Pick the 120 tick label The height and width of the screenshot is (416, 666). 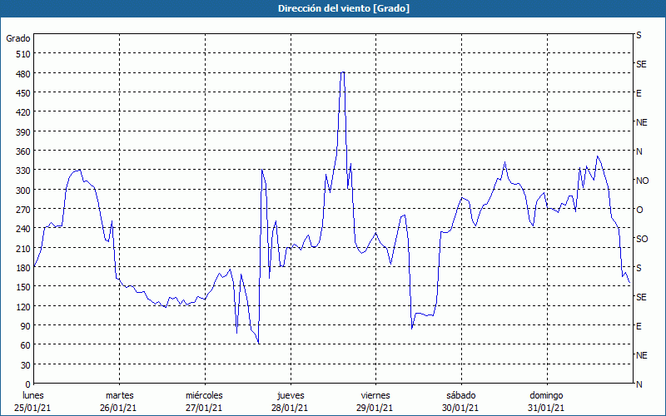23,307
